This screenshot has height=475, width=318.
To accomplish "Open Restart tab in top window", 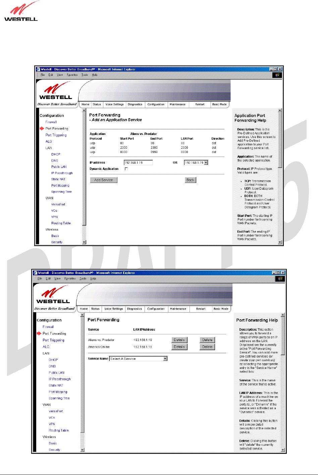I will [x=200, y=104].
